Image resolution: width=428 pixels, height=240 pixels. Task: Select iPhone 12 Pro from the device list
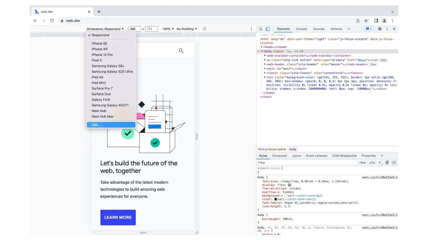(x=102, y=55)
